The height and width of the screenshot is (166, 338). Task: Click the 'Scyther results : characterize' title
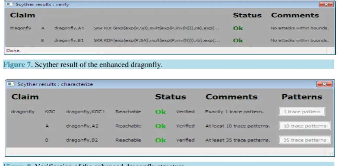55,84
